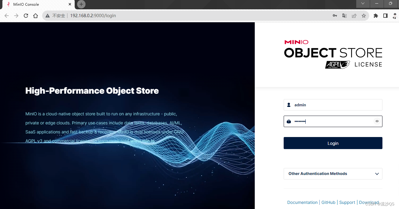Viewport: 399px width, 209px height.
Task: Open the tab search chevron
Action: tap(363, 4)
